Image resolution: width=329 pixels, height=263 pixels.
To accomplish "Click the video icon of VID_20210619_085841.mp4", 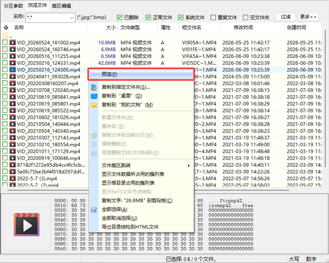I will coord(13,97).
